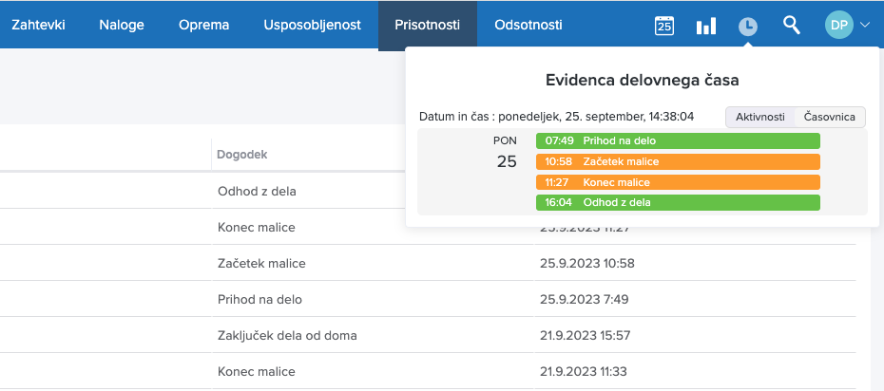Screen dimensions: 884x391
Task: Click the 07:49 Prihod na delo entry
Action: point(677,140)
